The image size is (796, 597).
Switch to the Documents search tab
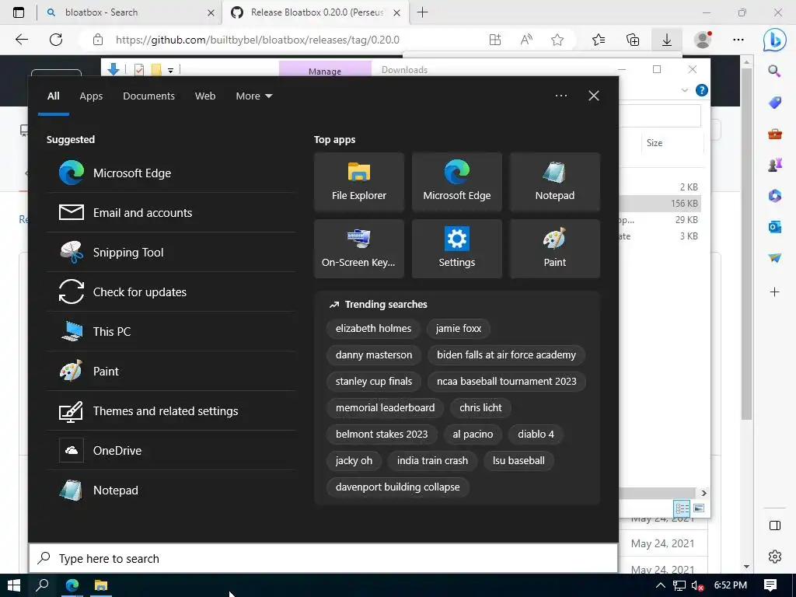point(148,96)
